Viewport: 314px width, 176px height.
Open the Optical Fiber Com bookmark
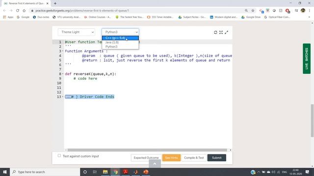(x=277, y=17)
